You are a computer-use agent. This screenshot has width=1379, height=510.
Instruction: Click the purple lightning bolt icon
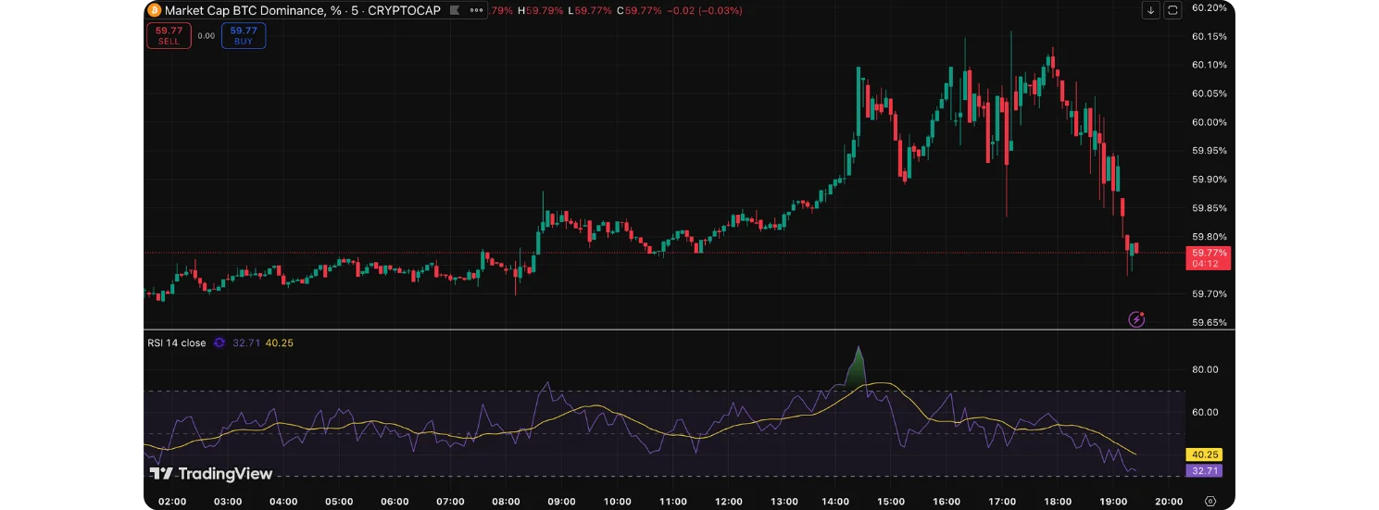click(1136, 319)
